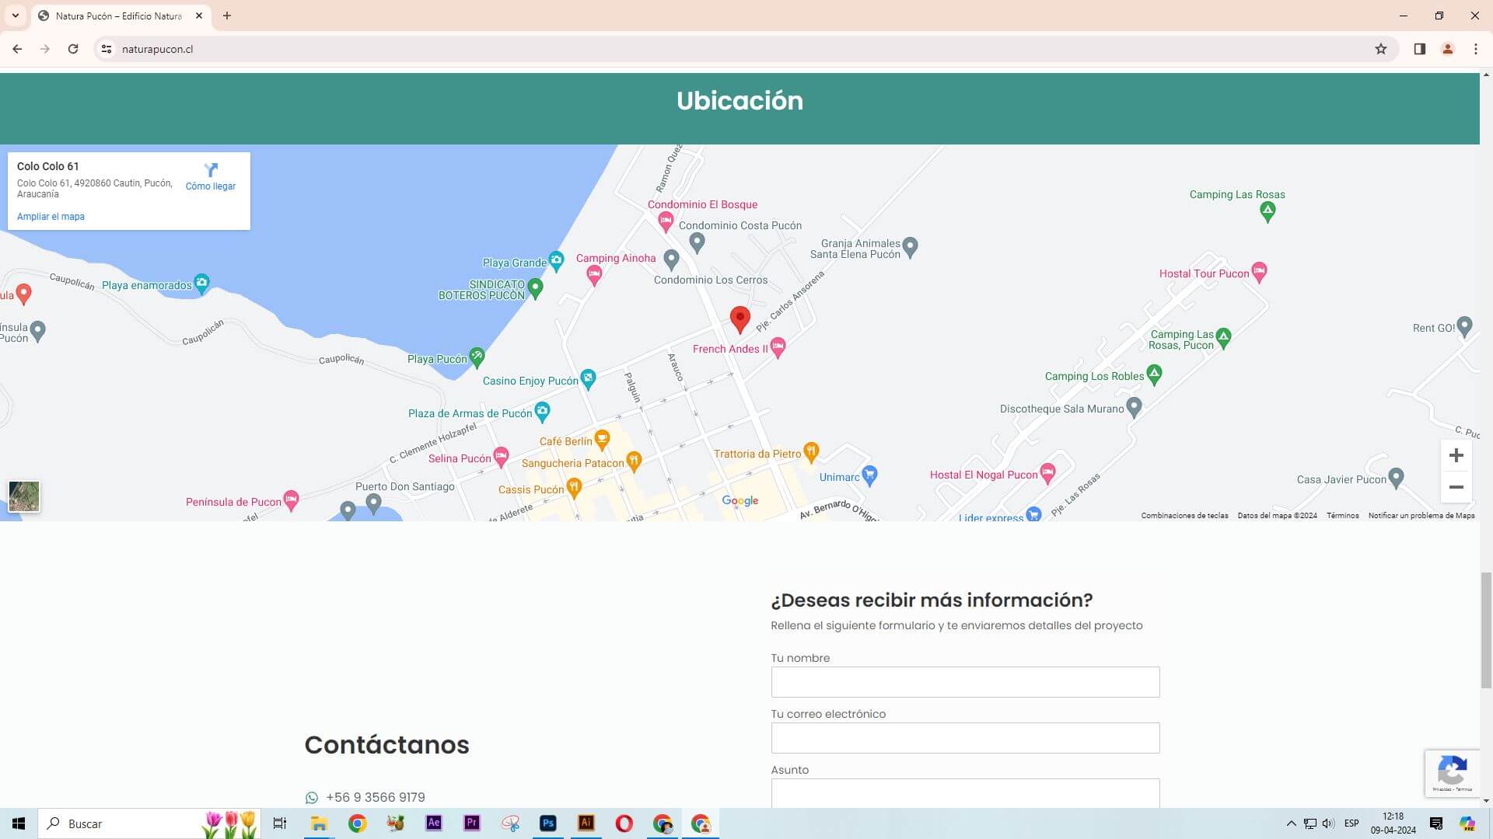Toggle the satellite layer thumbnail
This screenshot has width=1493, height=839.
point(24,496)
